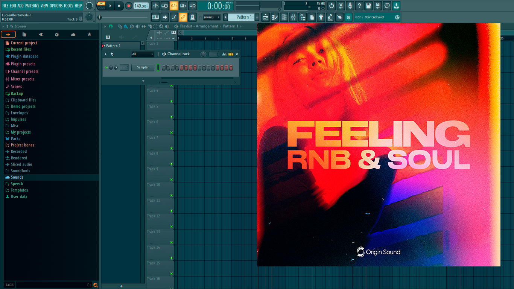The width and height of the screenshot is (514, 289).
Task: Click the metronome icon
Action: coord(156,6)
